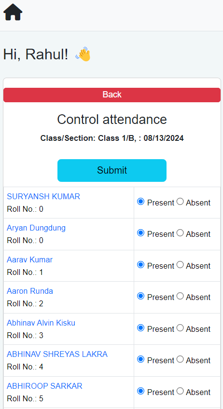Submit the attendance form
The width and height of the screenshot is (223, 409).
(112, 170)
